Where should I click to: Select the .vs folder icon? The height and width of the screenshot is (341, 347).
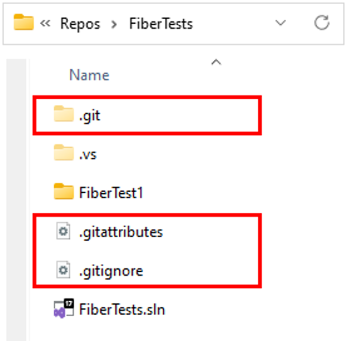(x=64, y=152)
